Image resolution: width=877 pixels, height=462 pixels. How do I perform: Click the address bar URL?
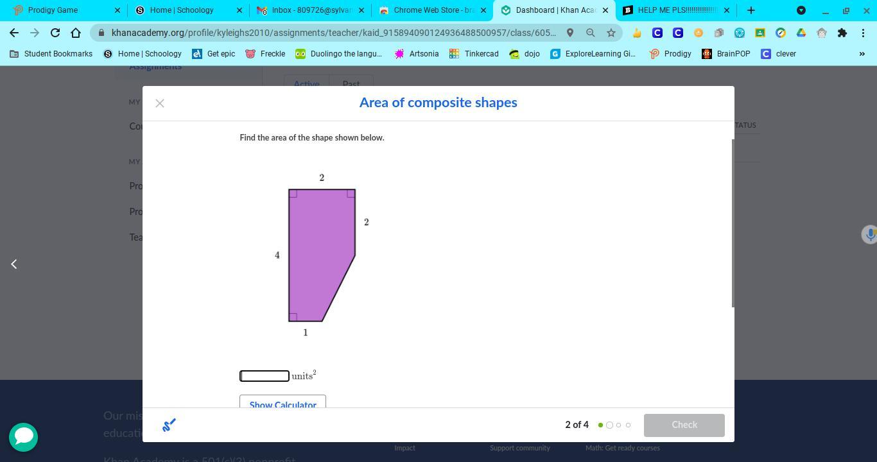(x=333, y=33)
